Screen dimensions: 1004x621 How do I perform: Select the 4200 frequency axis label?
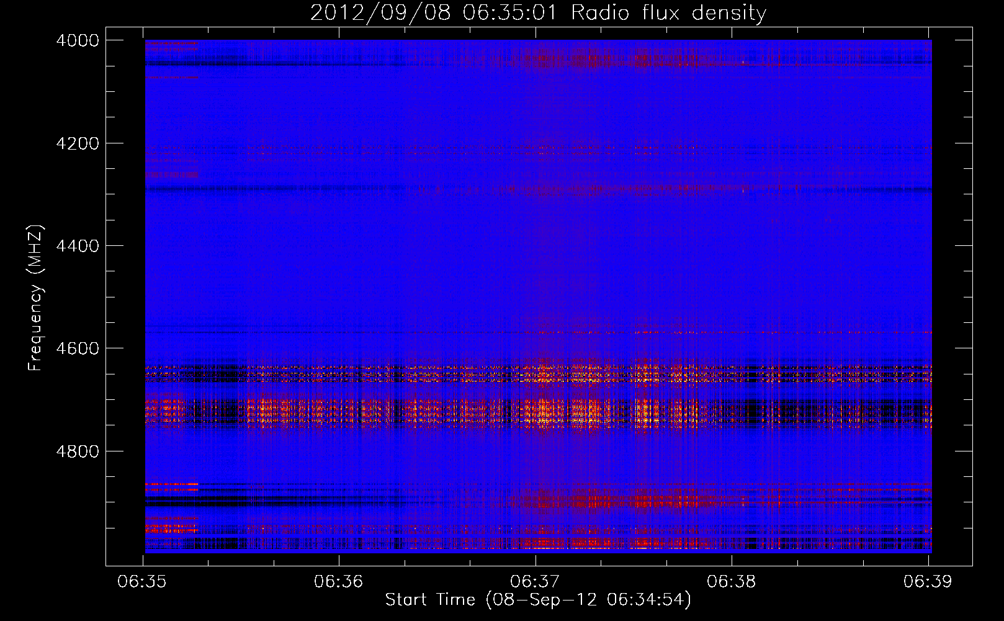pyautogui.click(x=78, y=143)
